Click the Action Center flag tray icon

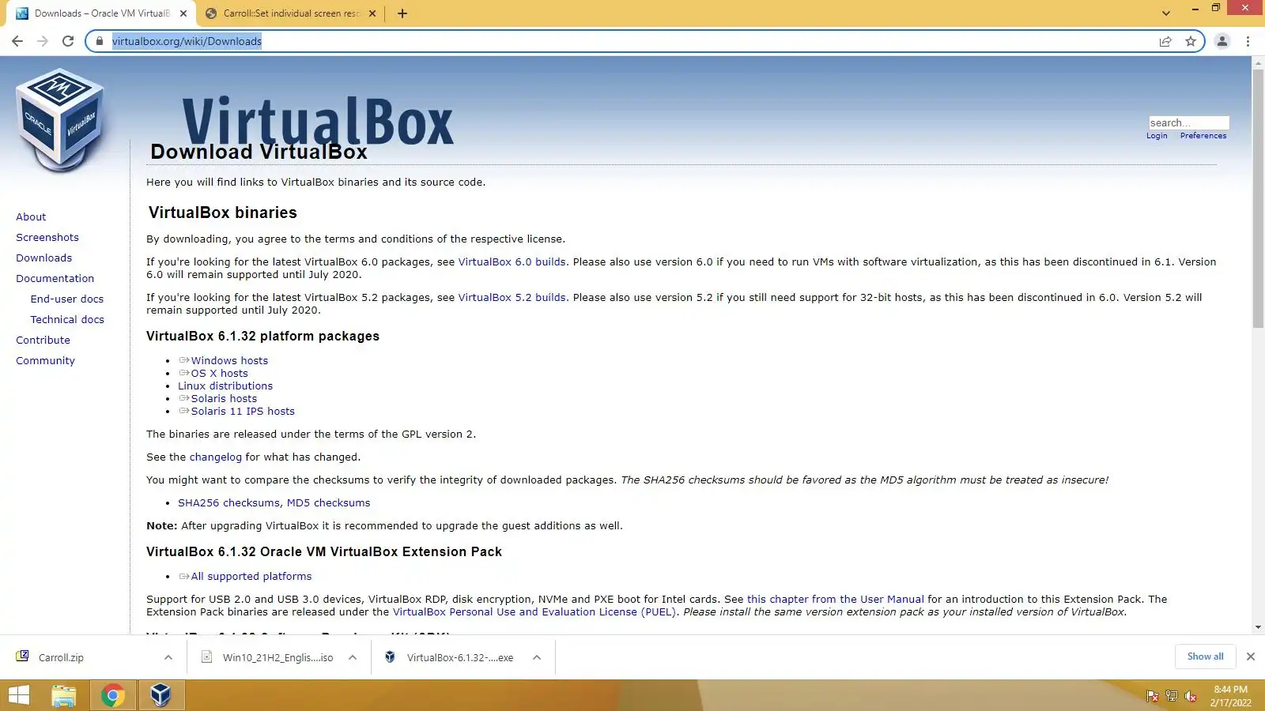1153,696
